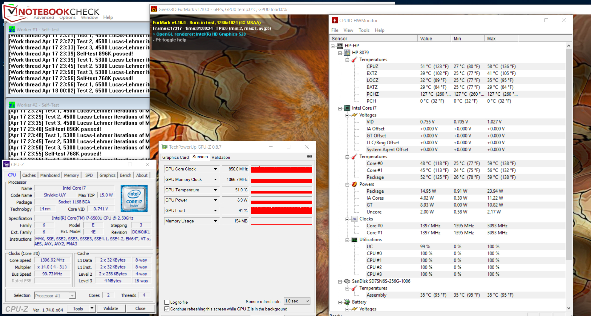Viewport: 591px width, 316px height.
Task: Open the About tab in CPU-Z
Action: point(142,175)
